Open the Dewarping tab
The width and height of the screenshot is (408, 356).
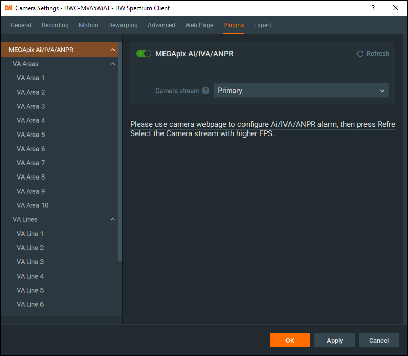pos(123,25)
